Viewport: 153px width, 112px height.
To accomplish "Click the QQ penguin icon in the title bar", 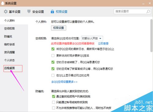I will (2, 3).
